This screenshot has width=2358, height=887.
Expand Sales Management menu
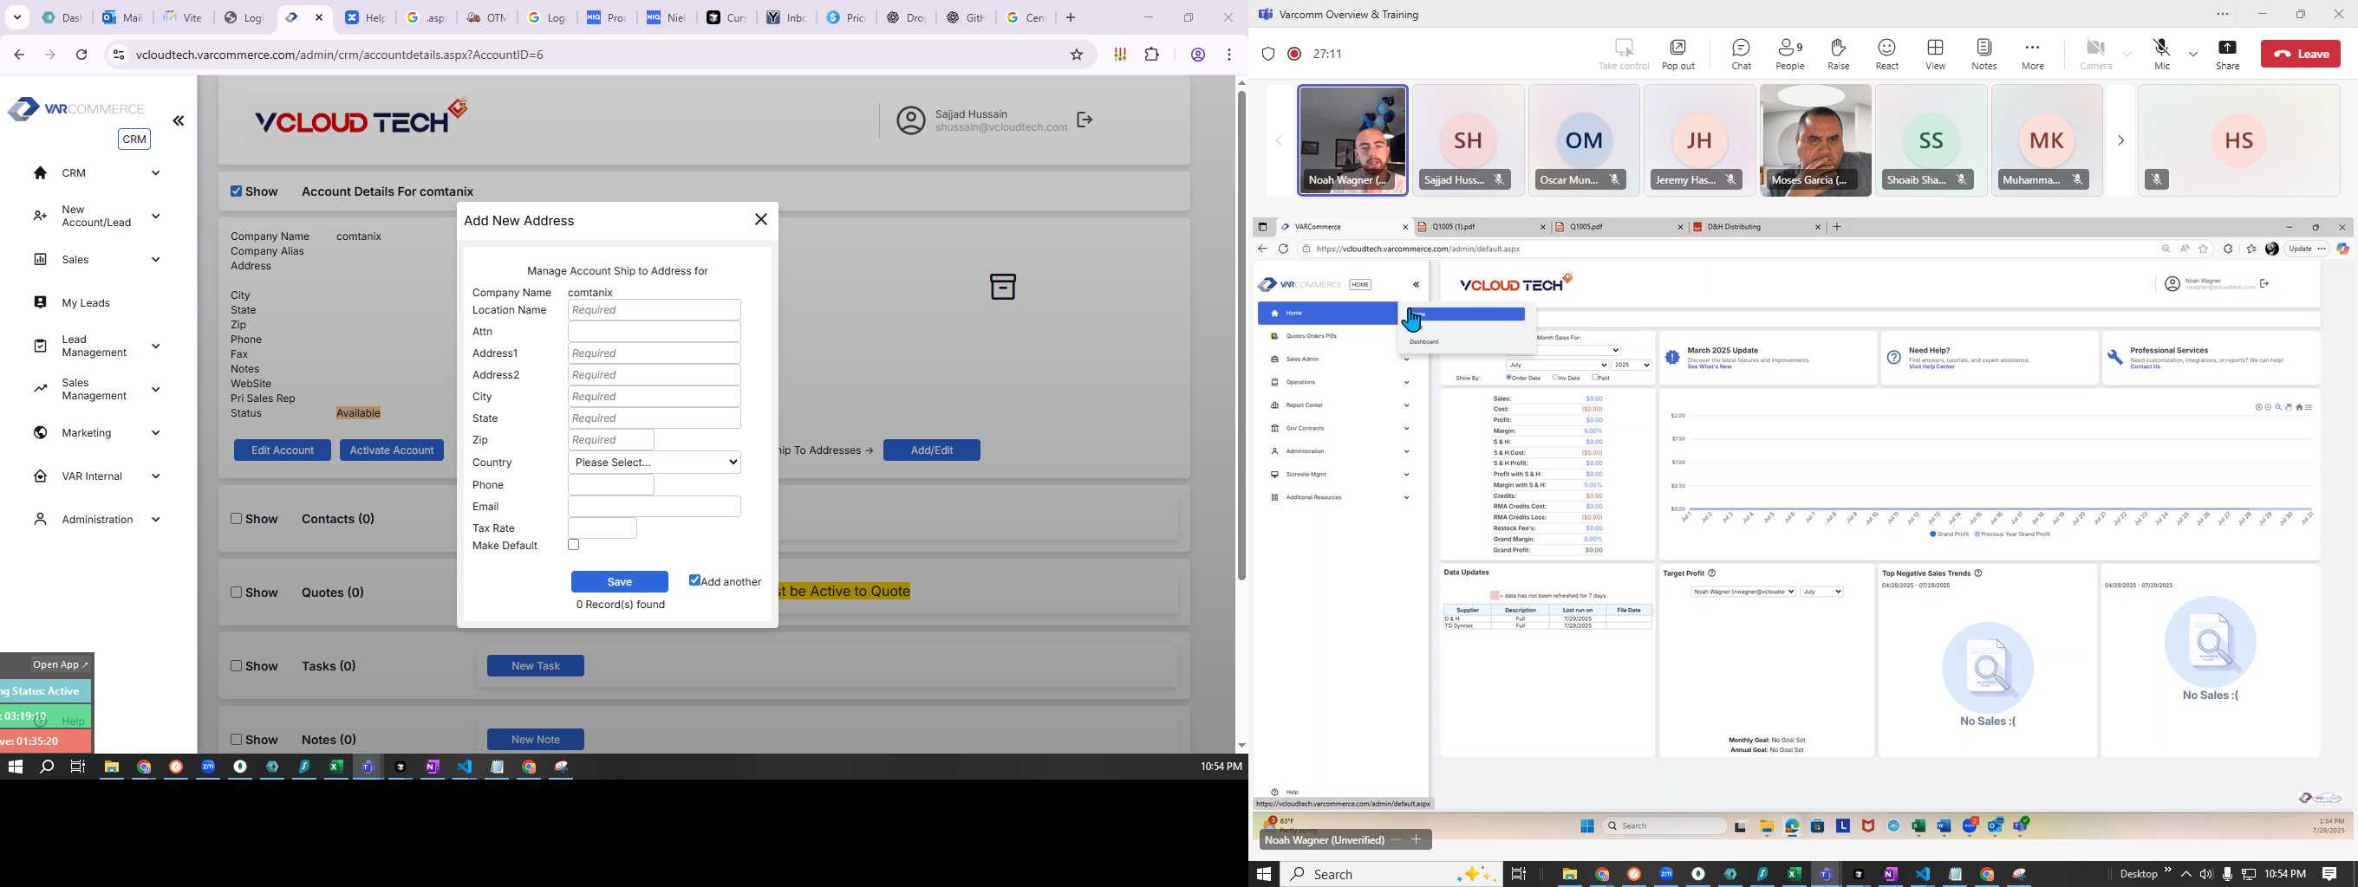pos(156,390)
